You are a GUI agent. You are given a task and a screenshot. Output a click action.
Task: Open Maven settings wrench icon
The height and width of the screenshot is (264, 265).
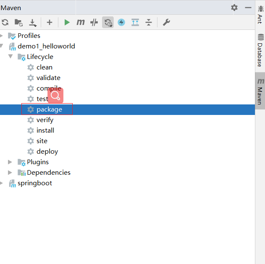tap(166, 22)
